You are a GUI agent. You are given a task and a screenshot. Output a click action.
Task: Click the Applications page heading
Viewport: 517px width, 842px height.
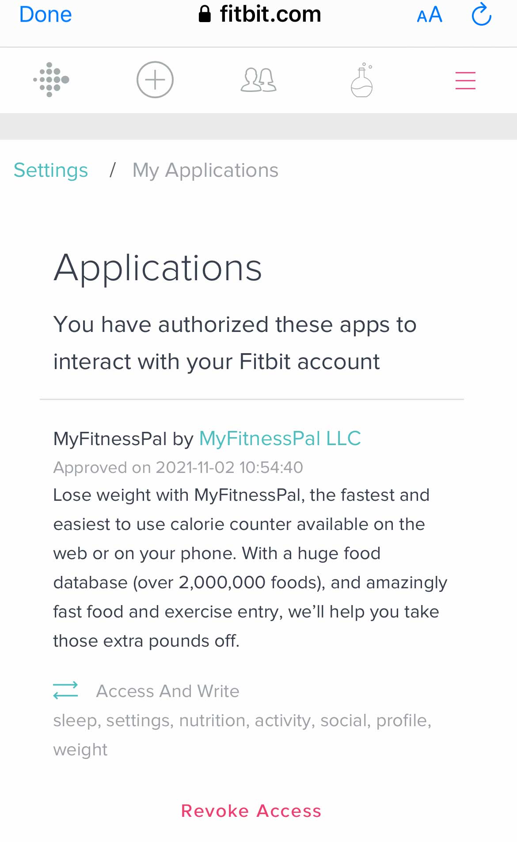[158, 268]
